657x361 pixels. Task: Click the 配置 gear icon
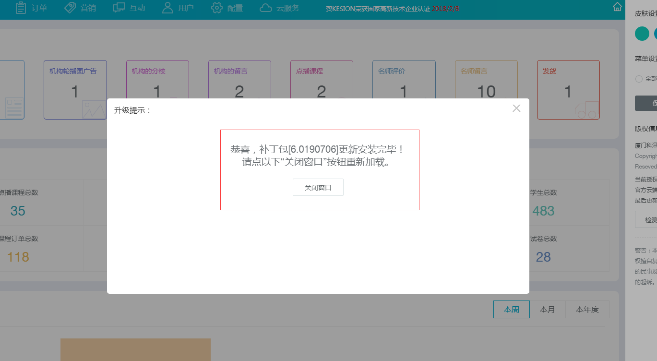click(x=217, y=8)
